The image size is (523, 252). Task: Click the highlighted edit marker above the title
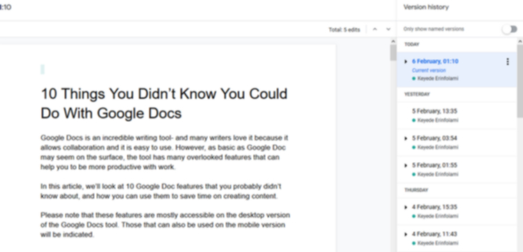pyautogui.click(x=43, y=69)
